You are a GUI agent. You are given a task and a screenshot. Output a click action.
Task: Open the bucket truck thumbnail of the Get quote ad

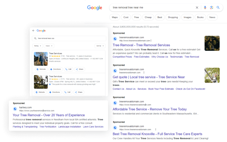(x=212, y=75)
